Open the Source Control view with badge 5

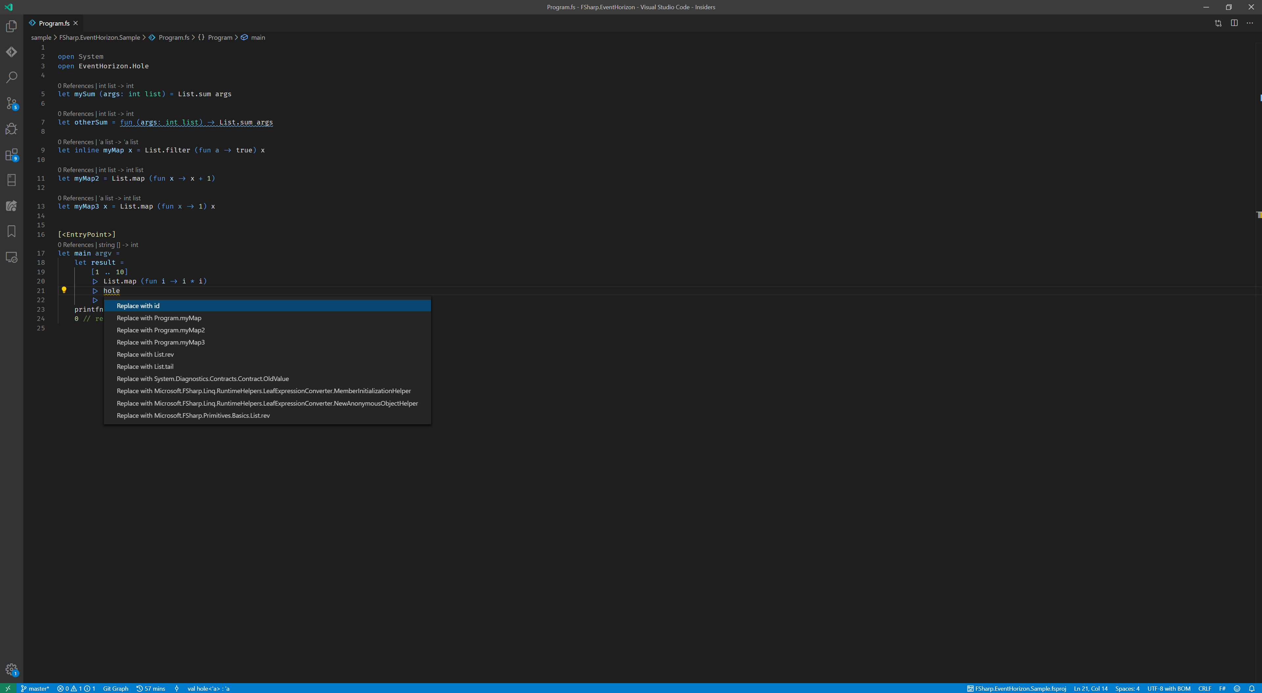(x=11, y=103)
